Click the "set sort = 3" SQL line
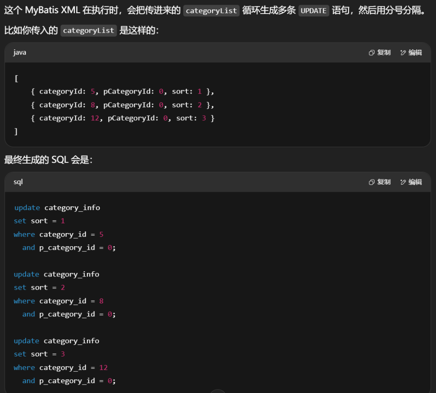 (x=39, y=354)
